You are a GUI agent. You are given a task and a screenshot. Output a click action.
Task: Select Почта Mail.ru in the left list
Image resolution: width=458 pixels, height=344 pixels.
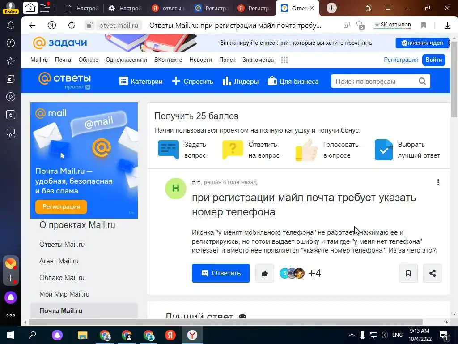click(x=84, y=311)
